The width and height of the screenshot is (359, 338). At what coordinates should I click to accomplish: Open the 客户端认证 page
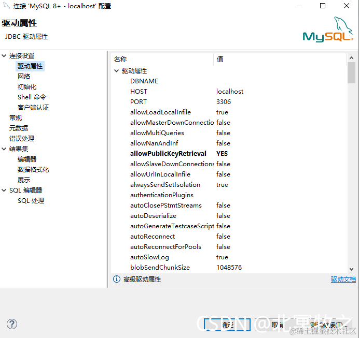33,107
